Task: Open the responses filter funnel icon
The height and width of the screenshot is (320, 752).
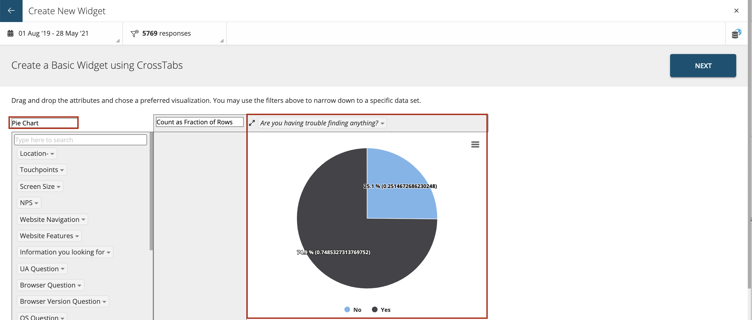Action: pyautogui.click(x=134, y=33)
